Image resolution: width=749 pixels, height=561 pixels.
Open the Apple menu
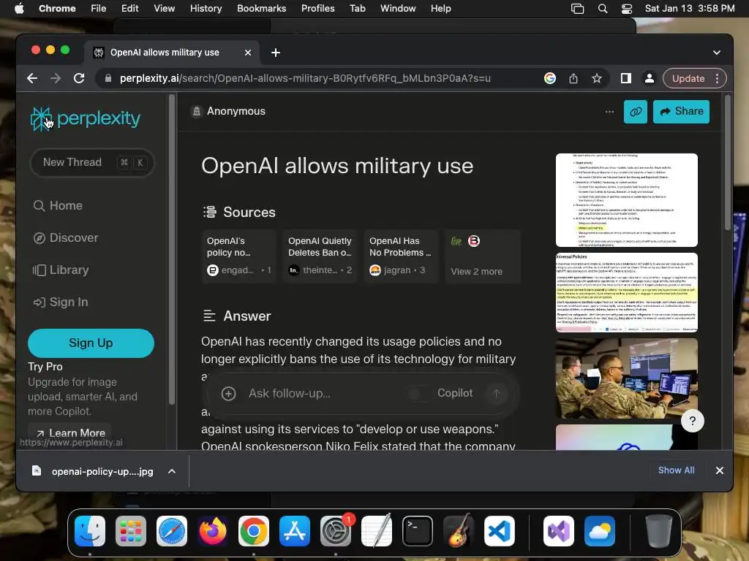[19, 9]
